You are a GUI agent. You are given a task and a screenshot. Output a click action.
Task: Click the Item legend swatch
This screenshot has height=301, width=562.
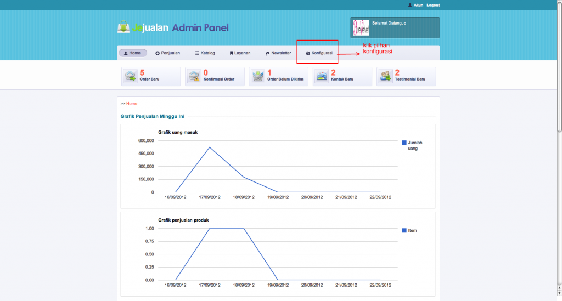(404, 230)
